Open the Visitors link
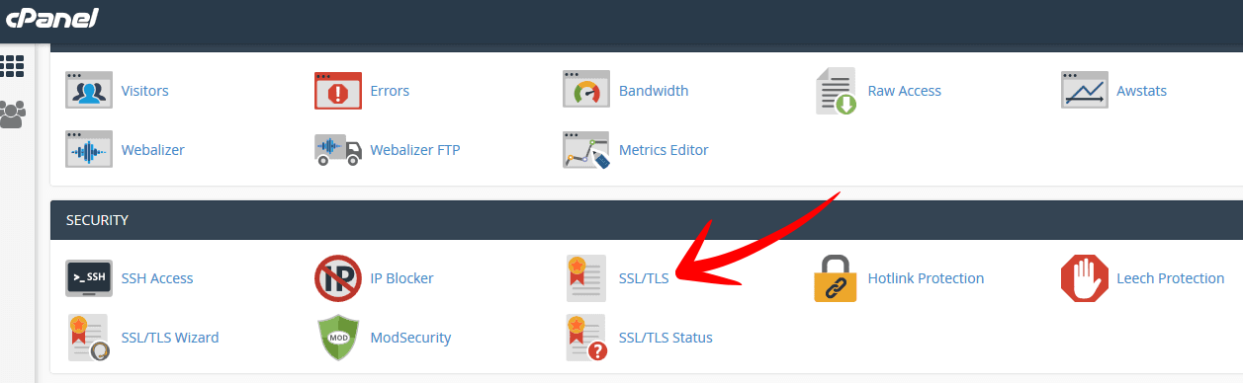The image size is (1243, 383). (x=145, y=91)
